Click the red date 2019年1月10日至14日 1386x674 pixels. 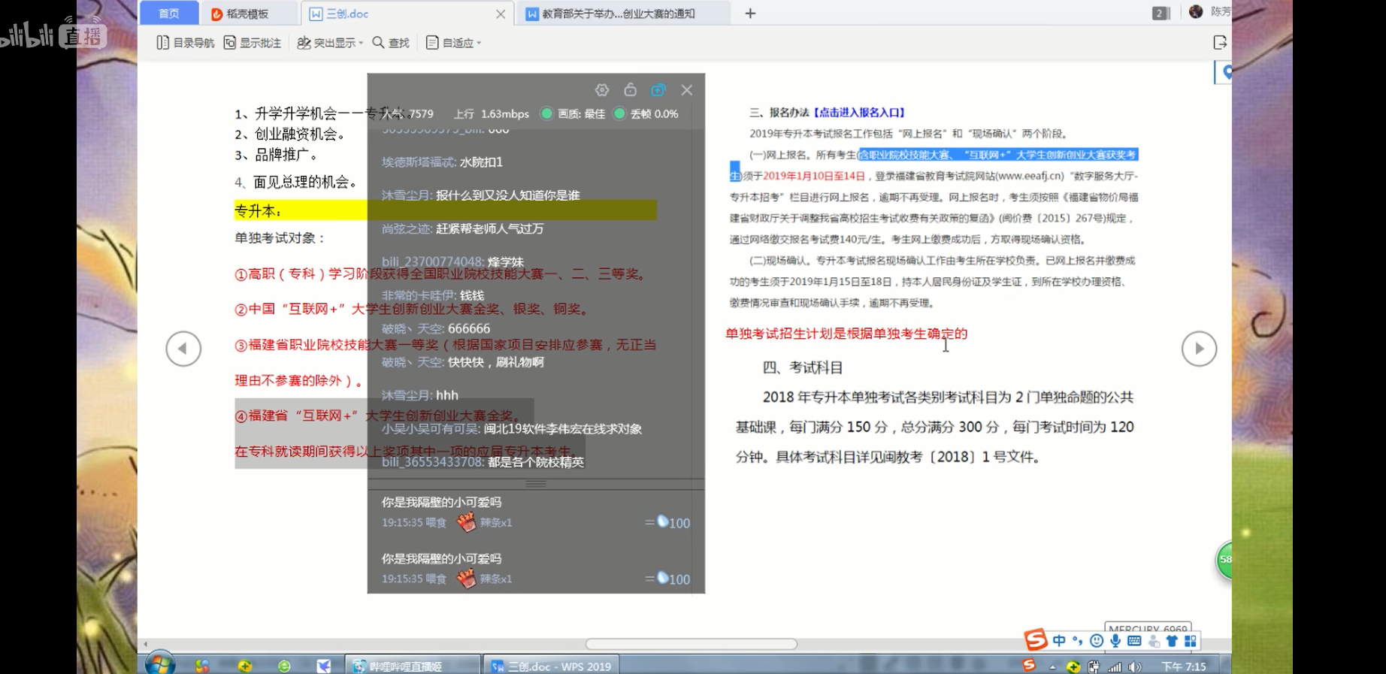[814, 176]
